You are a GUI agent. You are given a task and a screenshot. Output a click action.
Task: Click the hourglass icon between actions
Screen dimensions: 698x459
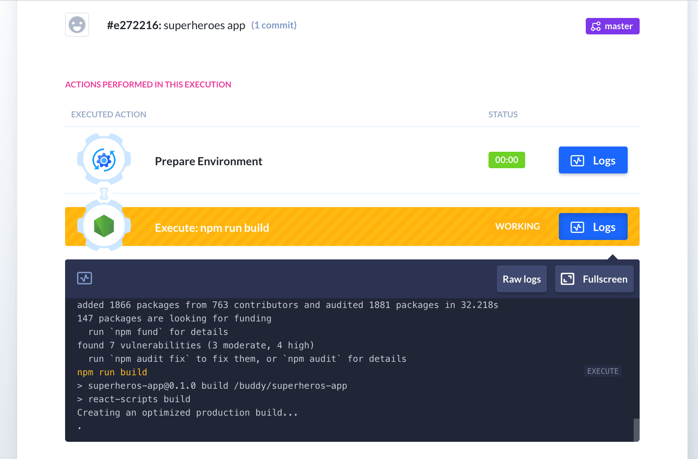[104, 194]
